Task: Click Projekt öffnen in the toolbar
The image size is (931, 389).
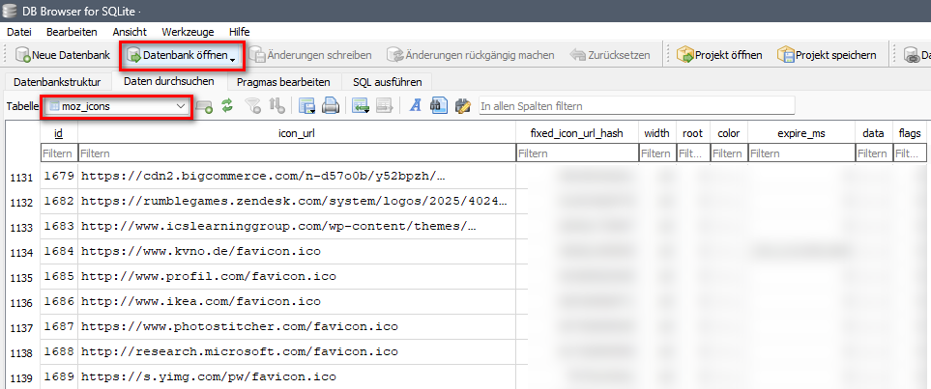Action: 720,55
